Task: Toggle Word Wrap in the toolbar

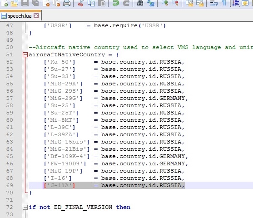Action: click(214, 3)
